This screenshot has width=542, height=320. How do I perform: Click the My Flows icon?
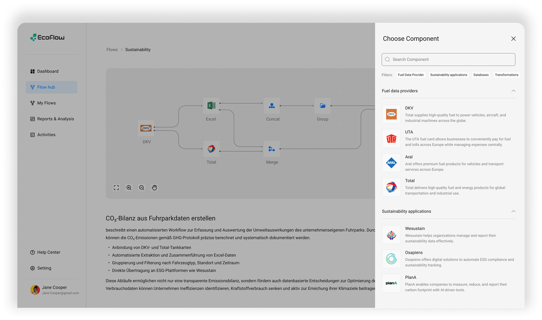tap(33, 103)
